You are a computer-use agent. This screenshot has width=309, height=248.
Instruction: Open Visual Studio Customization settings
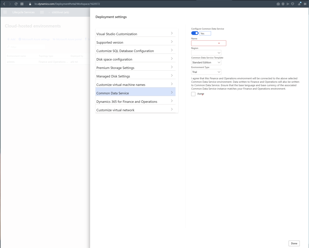[x=135, y=34]
